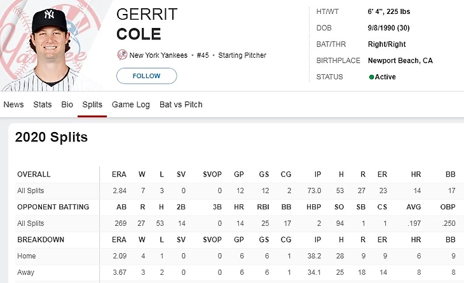Click the ERA column header in OVERALL

(118, 174)
